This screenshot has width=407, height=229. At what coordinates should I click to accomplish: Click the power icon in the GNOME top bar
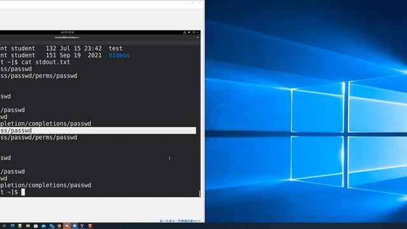point(194,32)
